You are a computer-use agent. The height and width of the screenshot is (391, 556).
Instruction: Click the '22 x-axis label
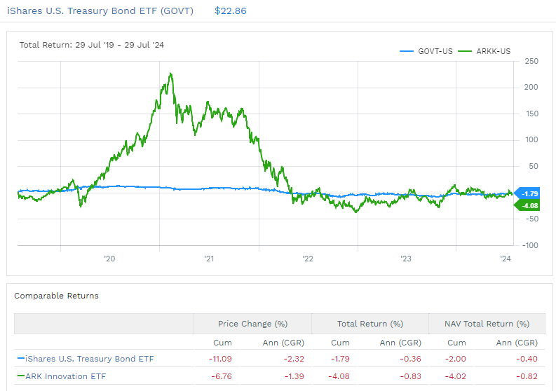[308, 259]
